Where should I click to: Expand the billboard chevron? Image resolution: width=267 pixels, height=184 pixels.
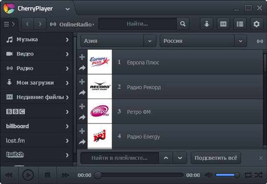[67, 126]
